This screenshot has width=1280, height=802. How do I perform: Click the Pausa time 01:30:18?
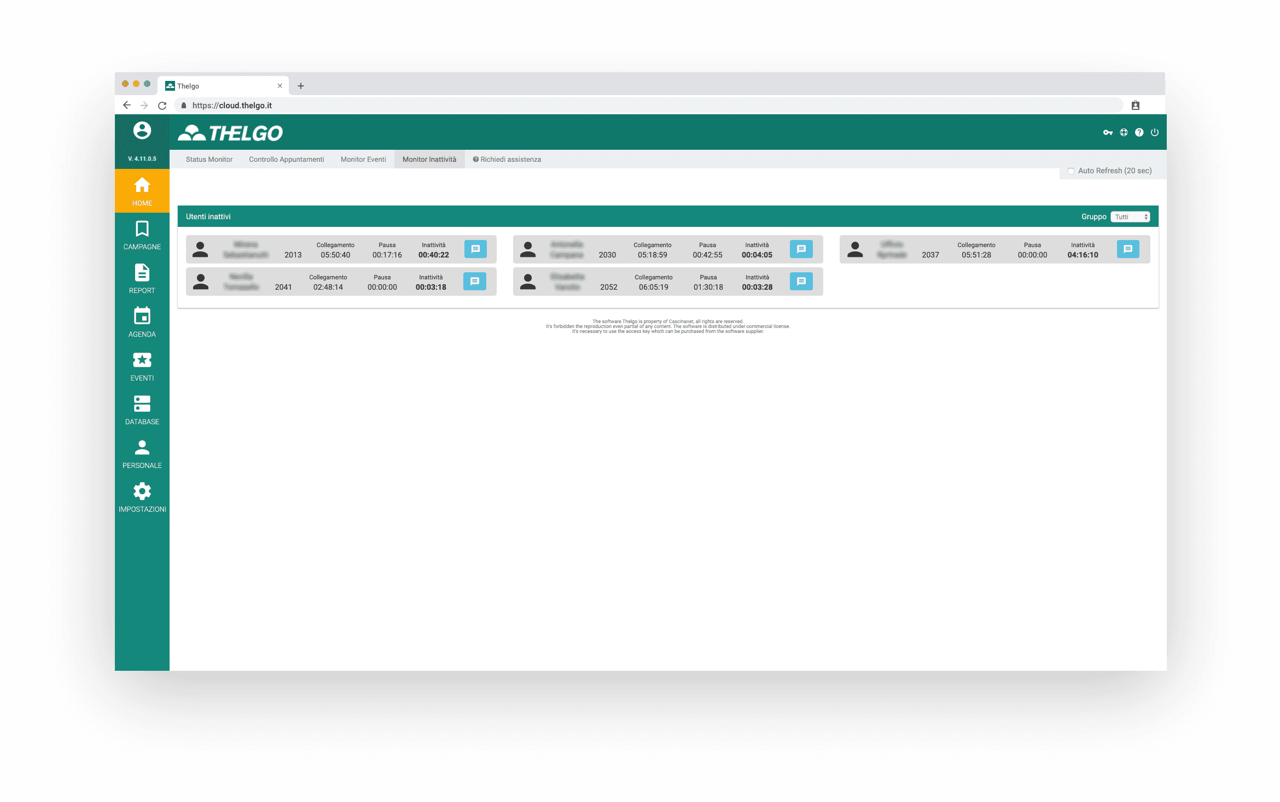(708, 287)
